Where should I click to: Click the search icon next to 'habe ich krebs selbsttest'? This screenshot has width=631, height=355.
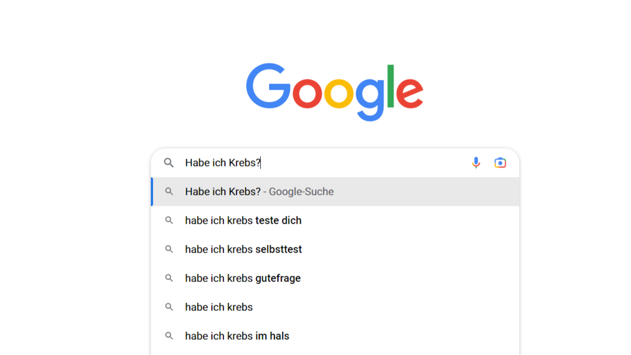click(169, 249)
